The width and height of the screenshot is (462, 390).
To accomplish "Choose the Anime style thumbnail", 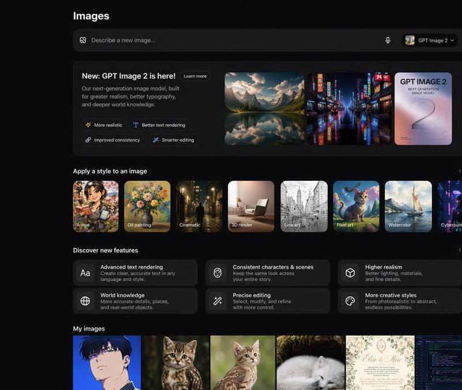I will click(x=96, y=206).
